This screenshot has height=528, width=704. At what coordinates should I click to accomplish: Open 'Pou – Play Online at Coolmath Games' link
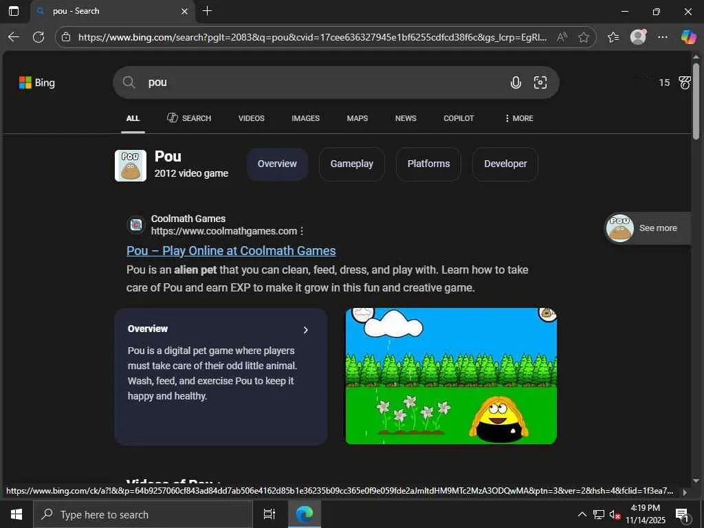click(x=231, y=251)
